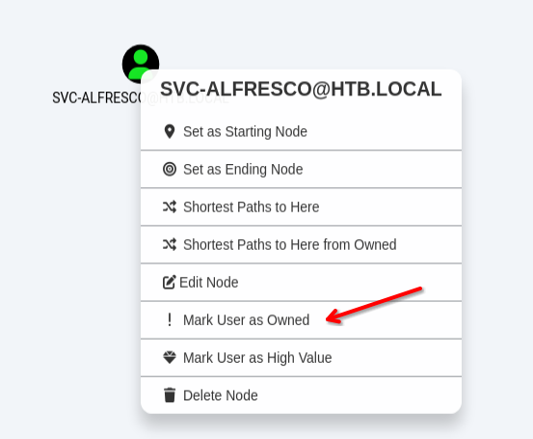Choose Set as Ending Node menu entry

pos(301,169)
